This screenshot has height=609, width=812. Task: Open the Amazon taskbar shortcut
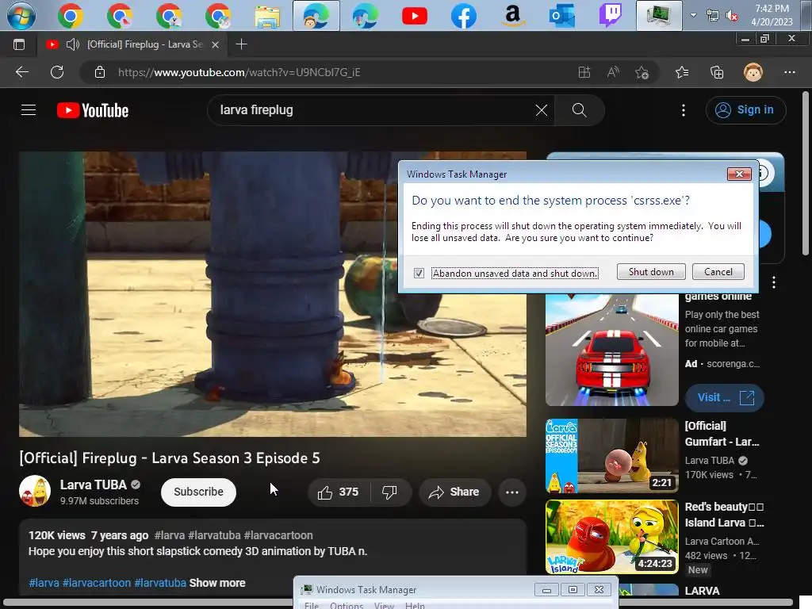[513, 16]
